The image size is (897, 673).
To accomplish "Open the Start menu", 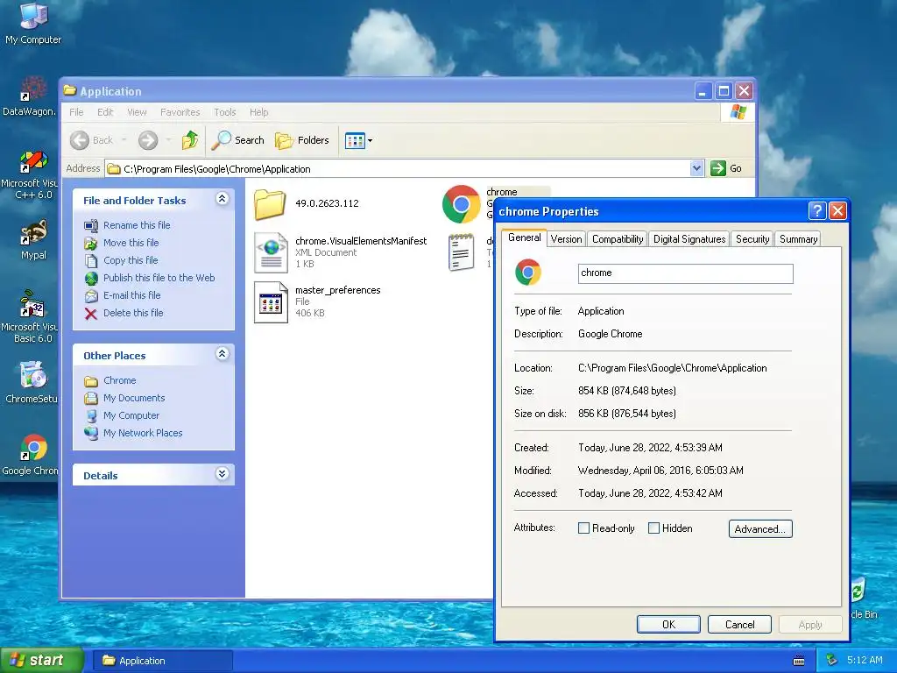I will (x=40, y=660).
